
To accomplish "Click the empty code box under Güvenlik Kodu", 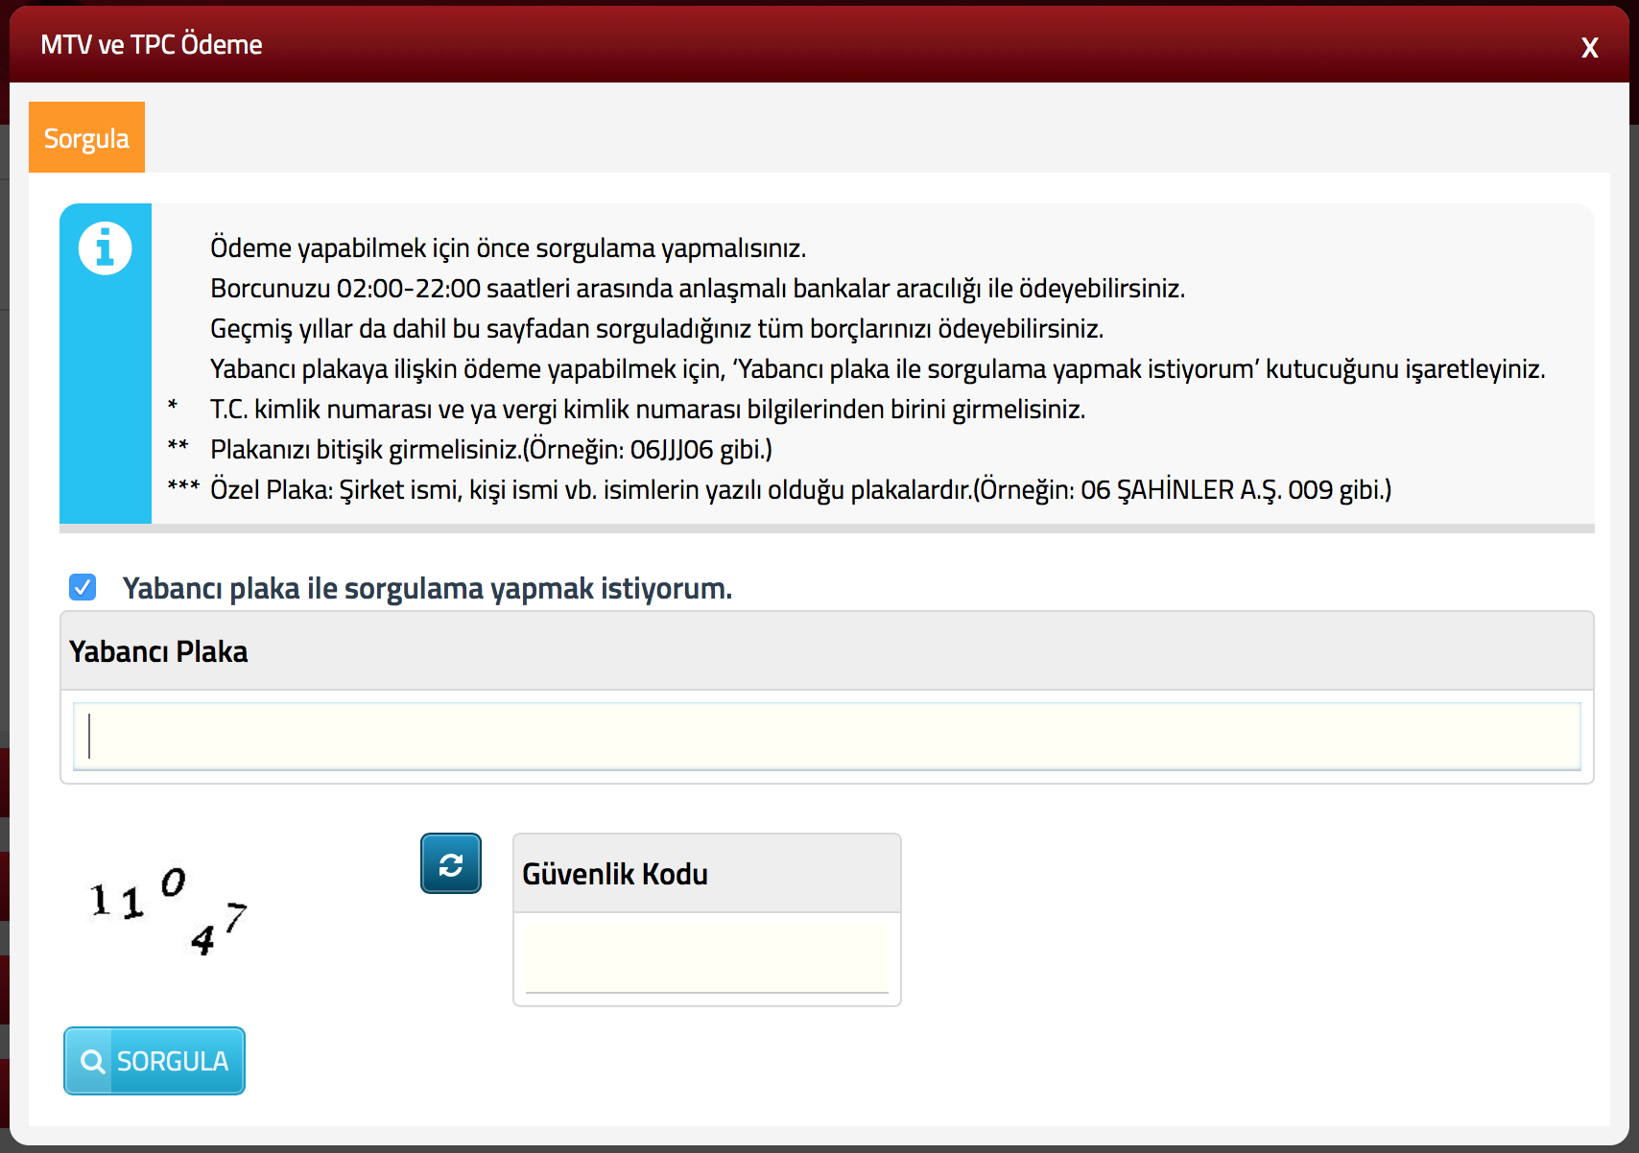I will pos(705,957).
